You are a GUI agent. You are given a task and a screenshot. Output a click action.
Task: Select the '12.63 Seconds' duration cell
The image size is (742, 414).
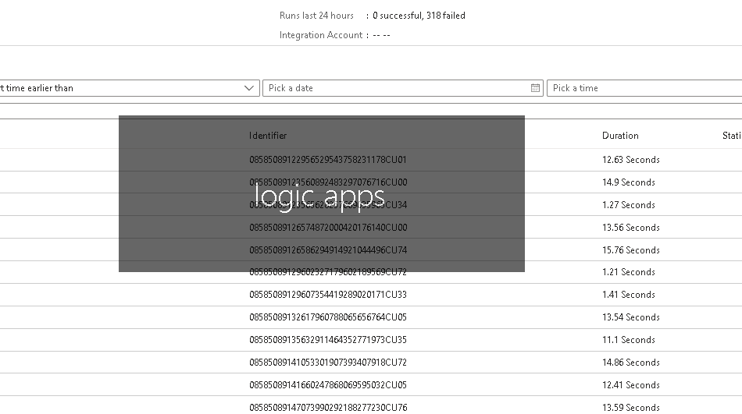coord(631,160)
